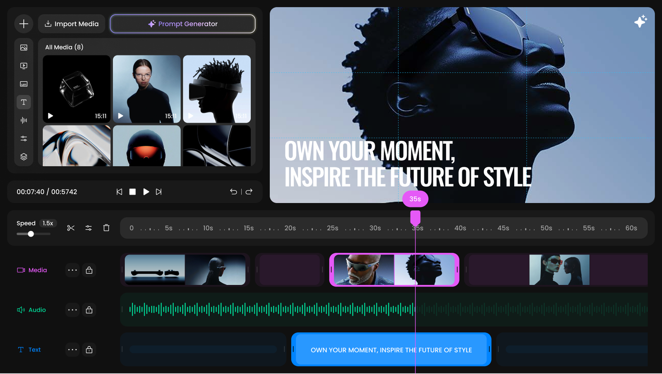Toggle lock on the Media track
Screen dimensions: 662x374
(89, 270)
